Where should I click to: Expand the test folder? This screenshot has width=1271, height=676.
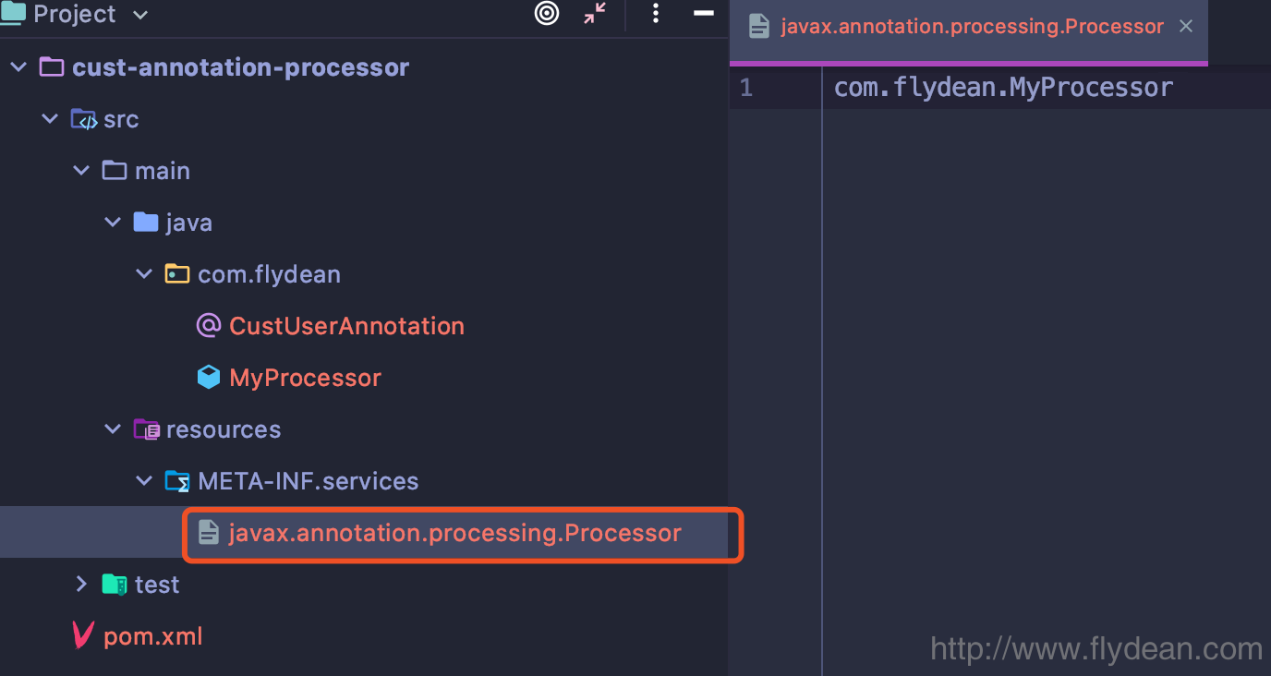pyautogui.click(x=81, y=585)
